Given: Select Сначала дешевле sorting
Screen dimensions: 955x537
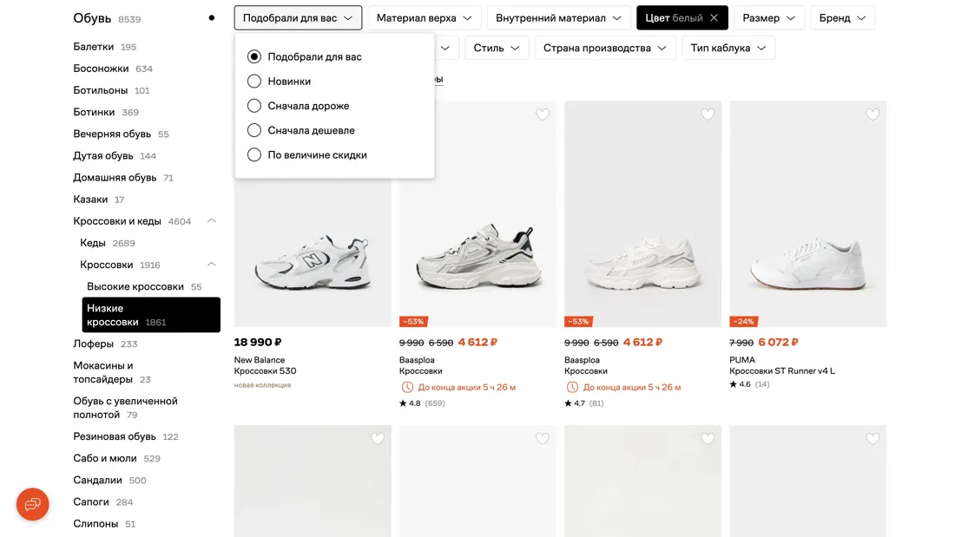Looking at the screenshot, I should (x=254, y=130).
